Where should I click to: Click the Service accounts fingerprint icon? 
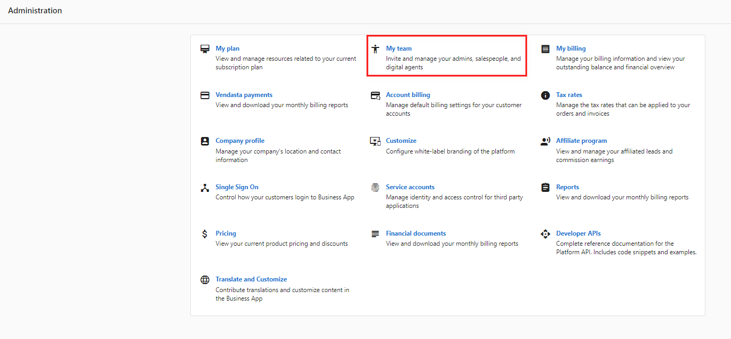375,188
